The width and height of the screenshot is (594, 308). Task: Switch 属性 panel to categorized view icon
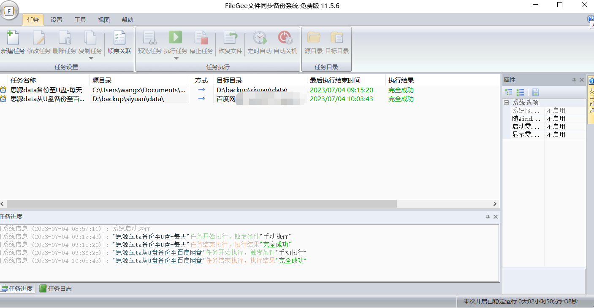[509, 92]
